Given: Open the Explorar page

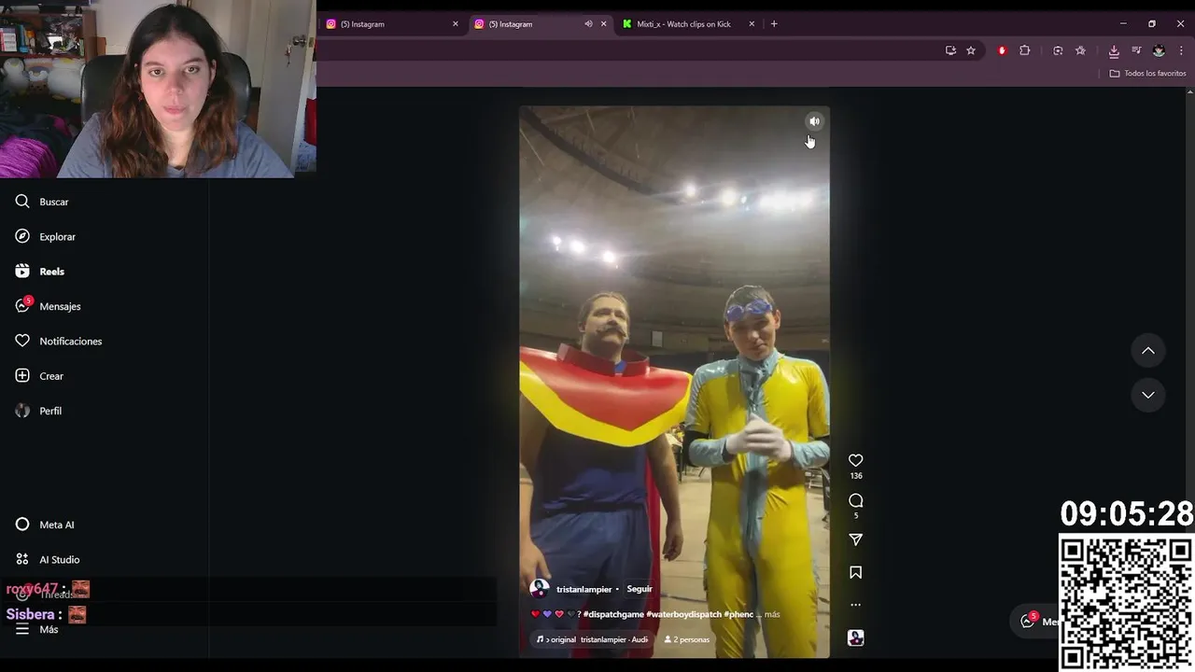Looking at the screenshot, I should click(46, 236).
